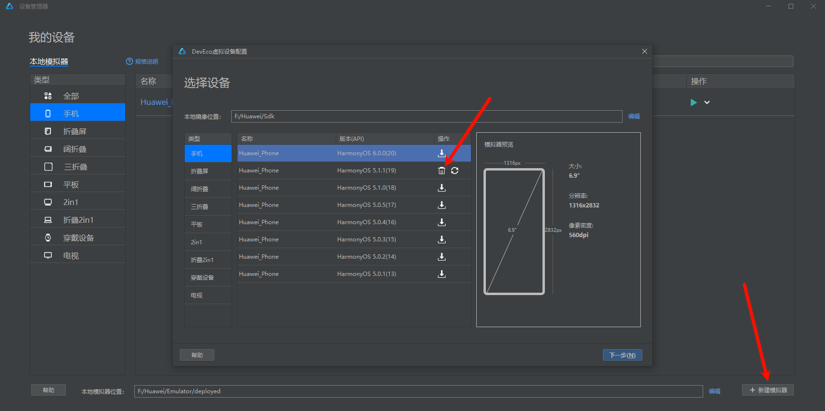
Task: Download the HarmonyOS 5.0.1(13) image
Action: pyautogui.click(x=442, y=274)
